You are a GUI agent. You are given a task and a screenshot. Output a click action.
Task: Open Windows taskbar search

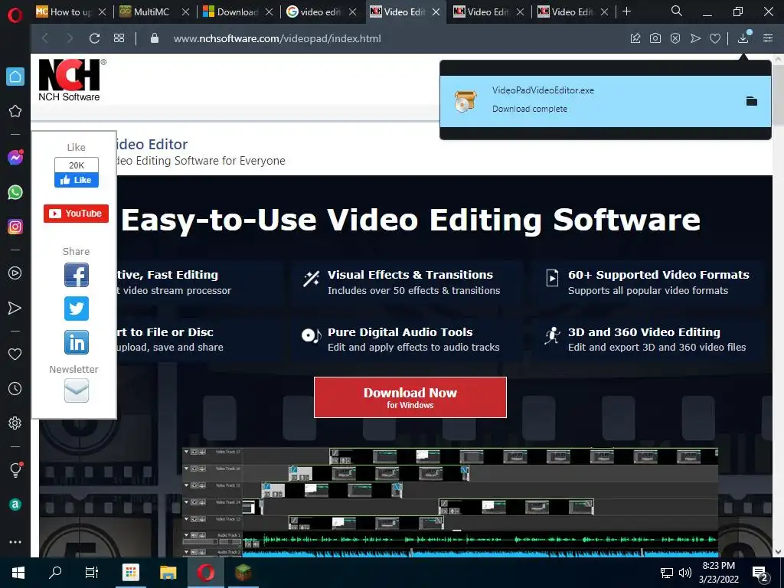[x=55, y=573]
